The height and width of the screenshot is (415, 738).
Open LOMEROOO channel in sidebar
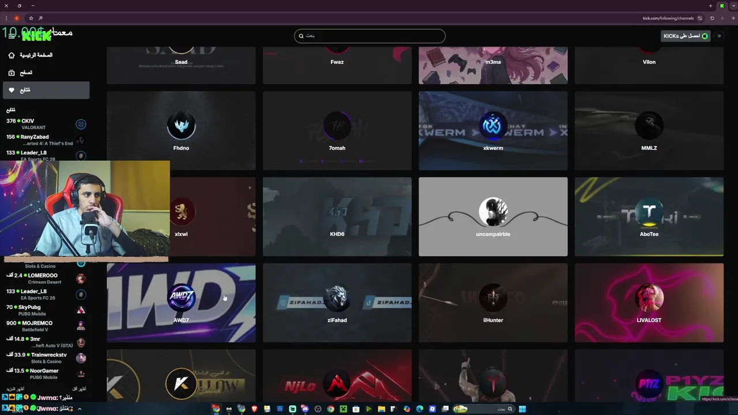(46, 278)
